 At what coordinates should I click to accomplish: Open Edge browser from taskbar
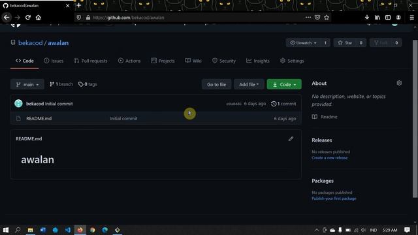click(104, 230)
